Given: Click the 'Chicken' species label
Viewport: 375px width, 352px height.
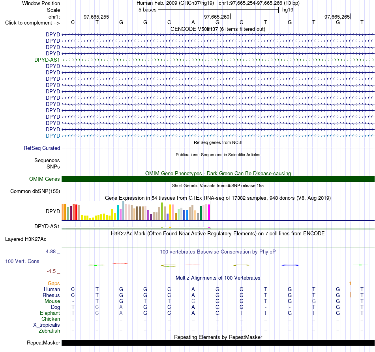Looking at the screenshot, I should (x=51, y=319).
